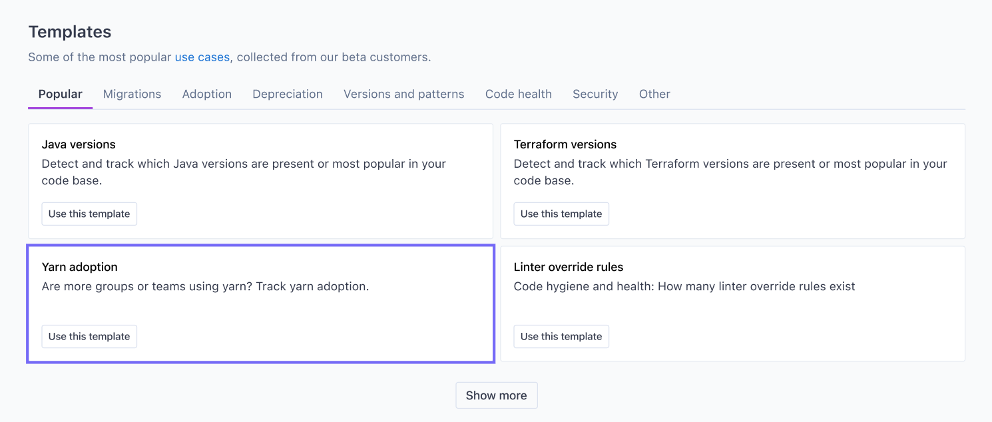Click the Linter override rules description text

coord(684,286)
